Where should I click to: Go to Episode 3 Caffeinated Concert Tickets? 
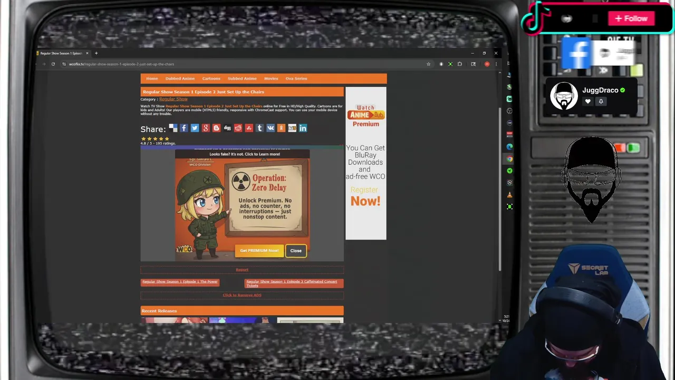[x=294, y=283]
